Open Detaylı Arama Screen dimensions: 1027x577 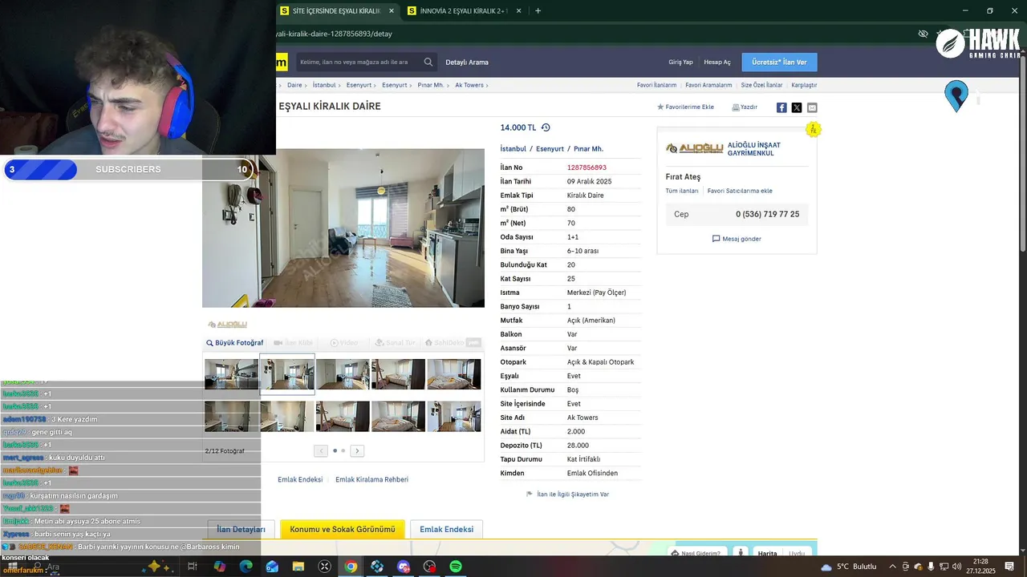pos(467,62)
